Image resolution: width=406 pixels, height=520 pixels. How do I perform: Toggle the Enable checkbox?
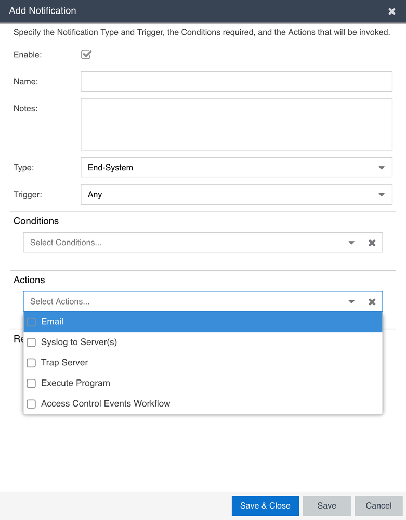[86, 54]
